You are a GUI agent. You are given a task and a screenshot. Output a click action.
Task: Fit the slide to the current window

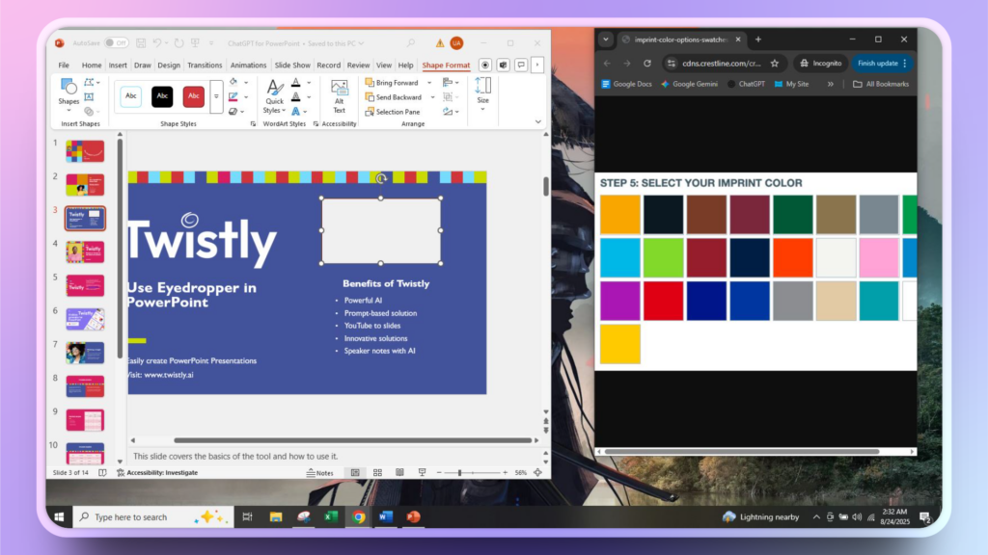(x=537, y=472)
